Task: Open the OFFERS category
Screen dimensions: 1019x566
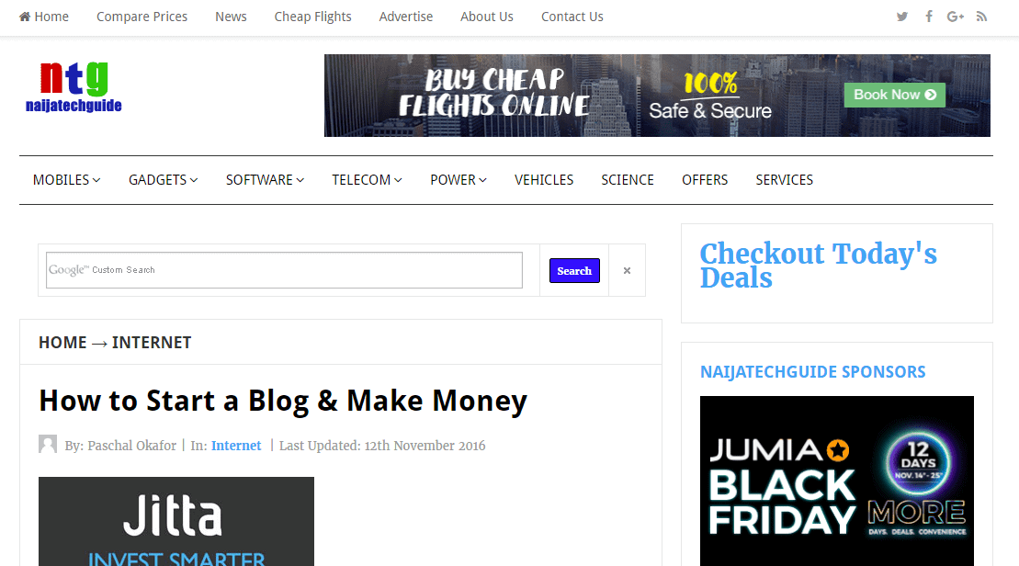Action: click(x=705, y=180)
